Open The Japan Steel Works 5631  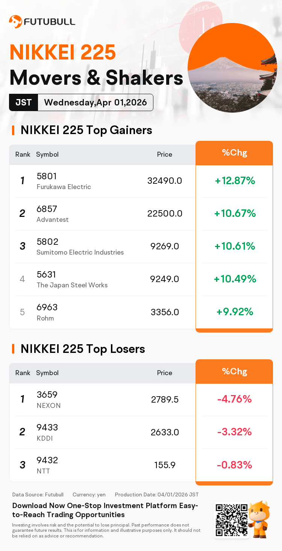pyautogui.click(x=141, y=279)
